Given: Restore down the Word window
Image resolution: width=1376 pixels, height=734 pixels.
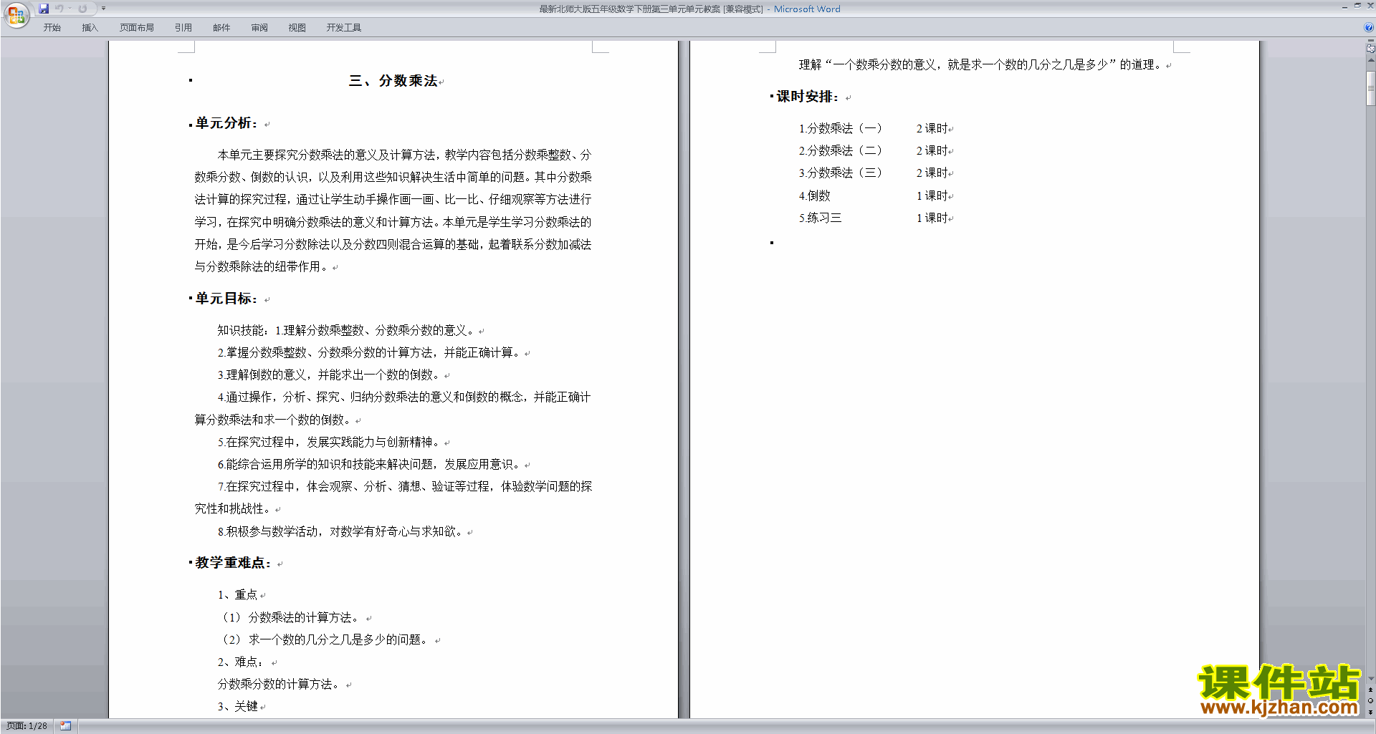Looking at the screenshot, I should coord(1357,6).
